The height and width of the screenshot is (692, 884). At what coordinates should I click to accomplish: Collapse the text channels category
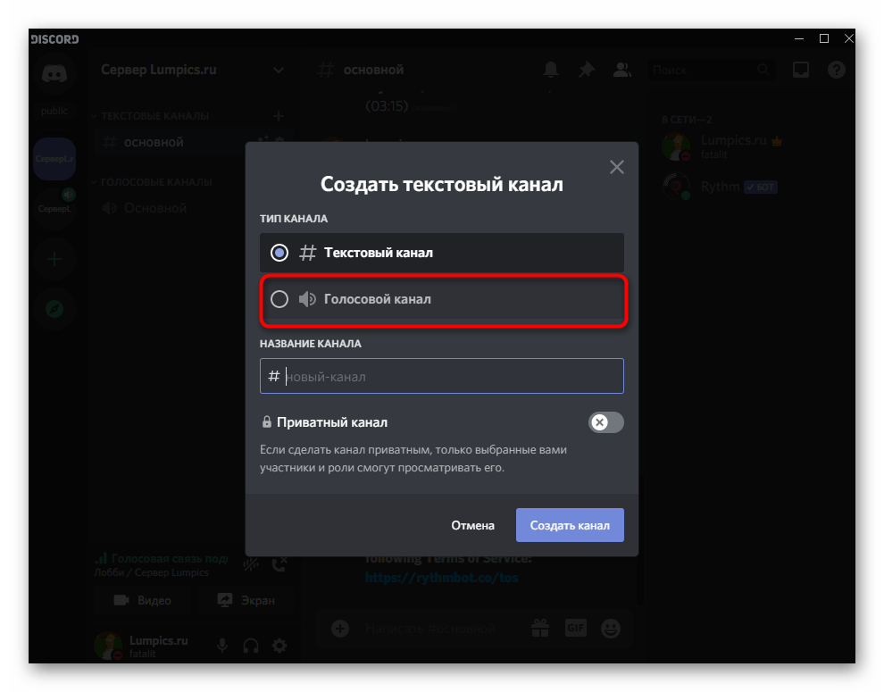tap(154, 116)
